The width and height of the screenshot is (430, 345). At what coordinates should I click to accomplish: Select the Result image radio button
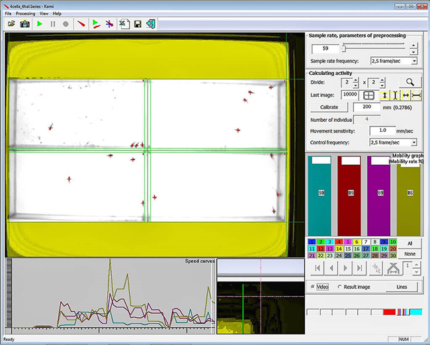[x=340, y=287]
